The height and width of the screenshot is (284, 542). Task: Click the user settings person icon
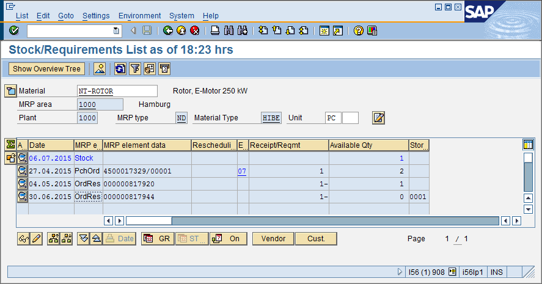click(x=100, y=69)
